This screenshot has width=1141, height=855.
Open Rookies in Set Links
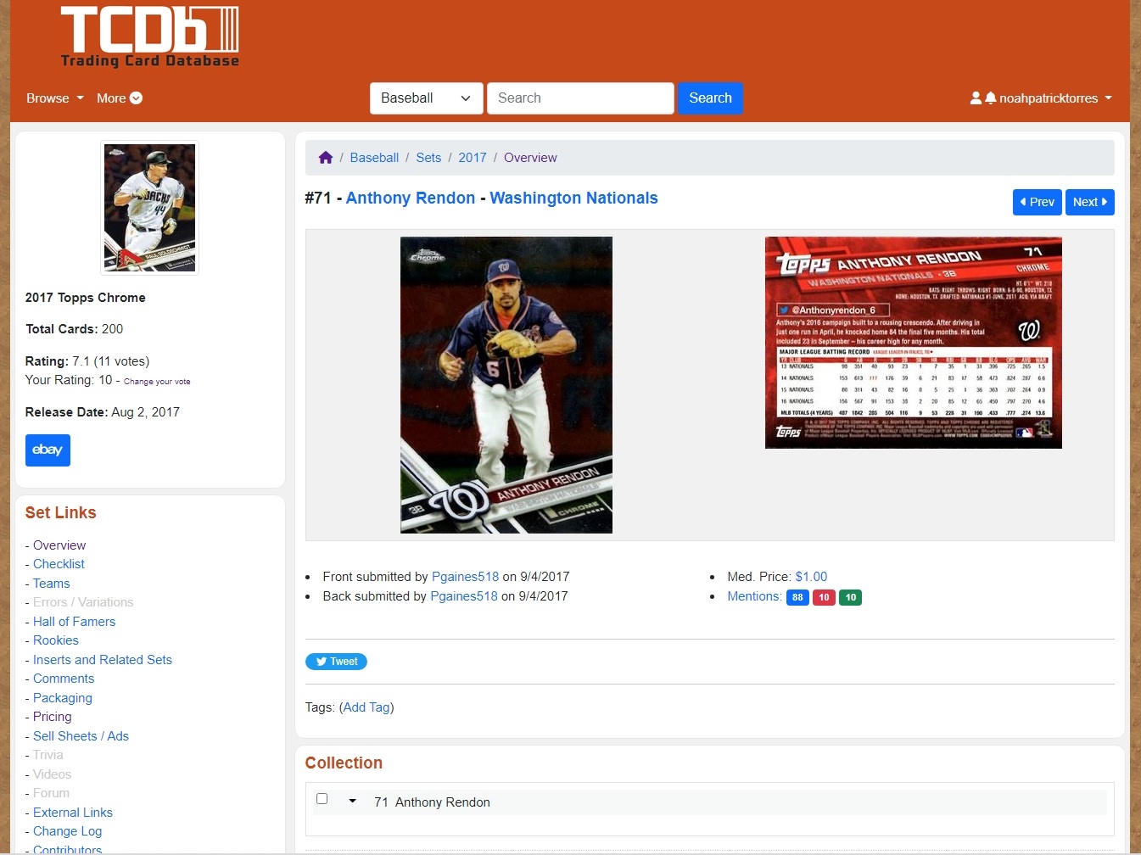pos(55,640)
